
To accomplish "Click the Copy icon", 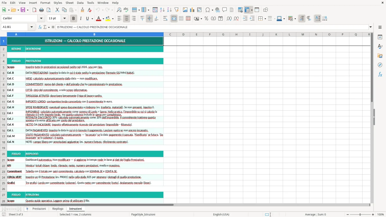I will pyautogui.click(x=64, y=10).
